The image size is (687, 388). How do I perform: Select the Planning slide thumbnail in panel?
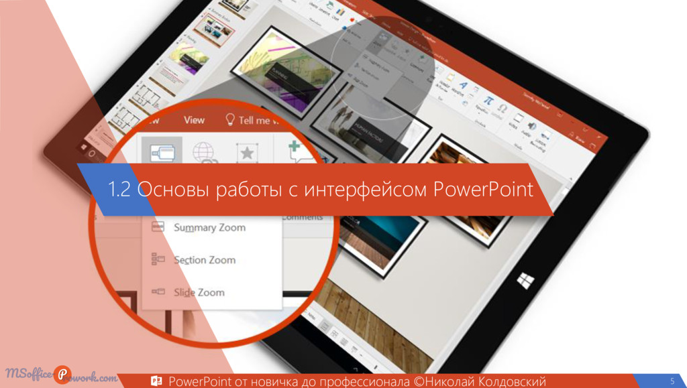point(188,58)
